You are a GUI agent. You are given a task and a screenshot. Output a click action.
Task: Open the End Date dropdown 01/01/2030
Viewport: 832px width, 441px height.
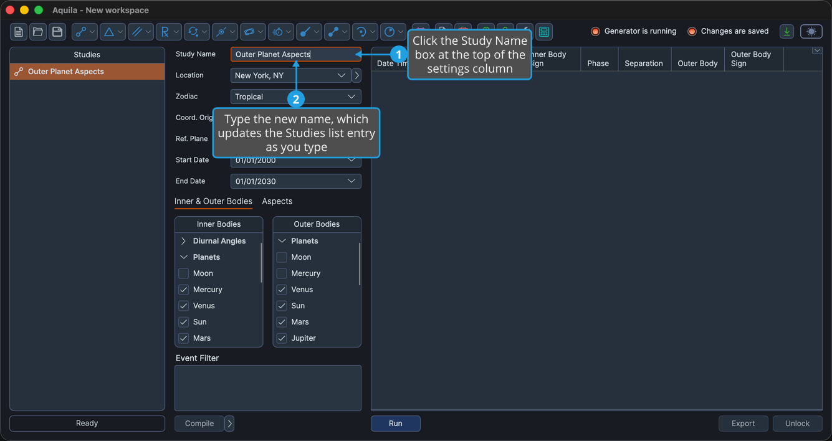(x=296, y=181)
